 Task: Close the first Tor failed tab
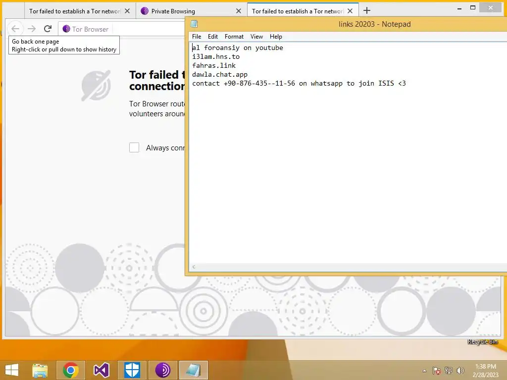pyautogui.click(x=127, y=11)
